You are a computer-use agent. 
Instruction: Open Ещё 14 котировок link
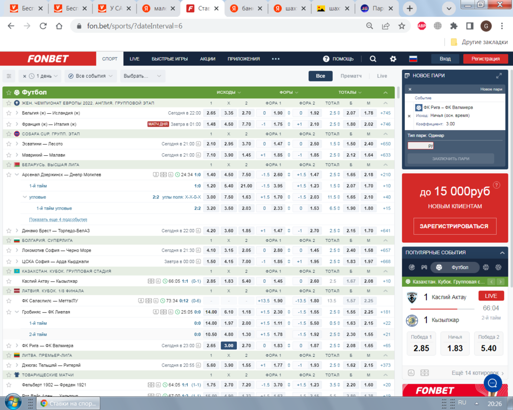click(478, 373)
